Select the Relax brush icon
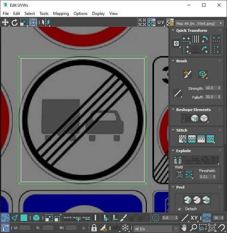This screenshot has height=233, width=227. click(x=203, y=74)
